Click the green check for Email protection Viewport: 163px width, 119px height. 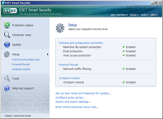pyautogui.click(x=124, y=51)
